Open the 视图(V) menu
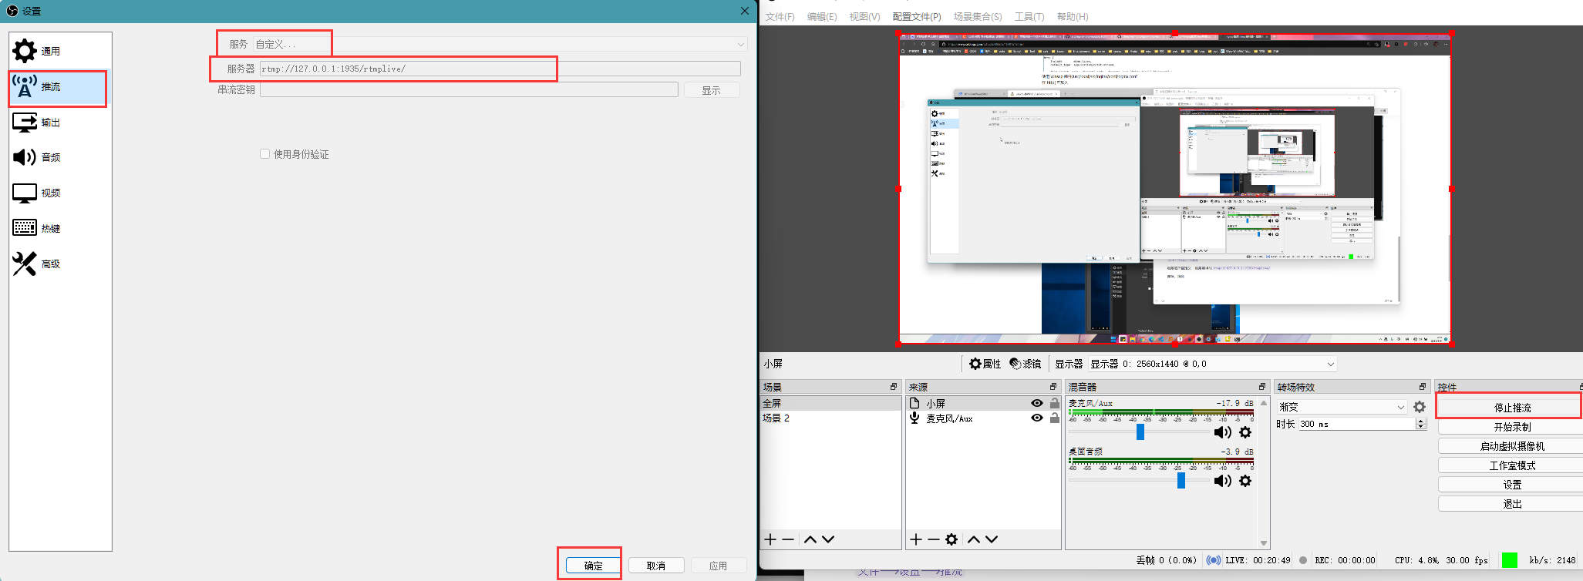1583x581 pixels. pos(864,16)
